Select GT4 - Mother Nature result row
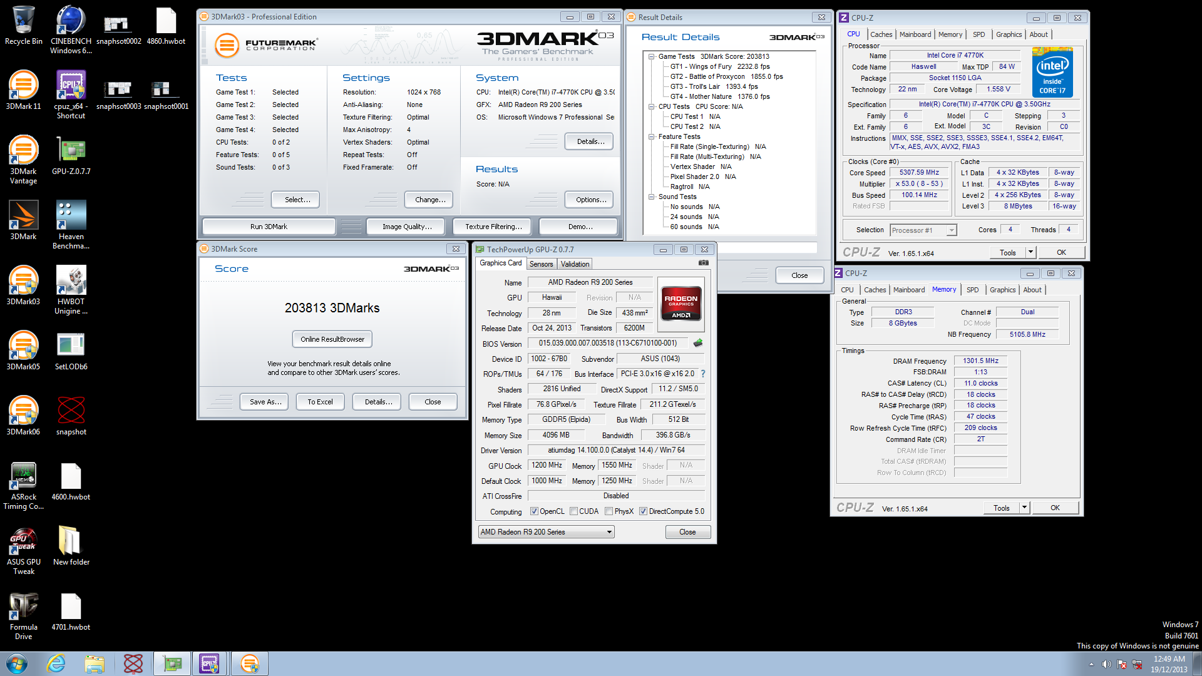The height and width of the screenshot is (676, 1202). pos(720,96)
